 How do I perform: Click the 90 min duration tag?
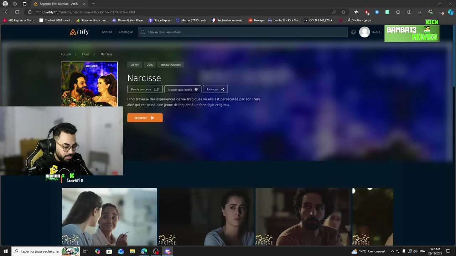click(x=135, y=65)
